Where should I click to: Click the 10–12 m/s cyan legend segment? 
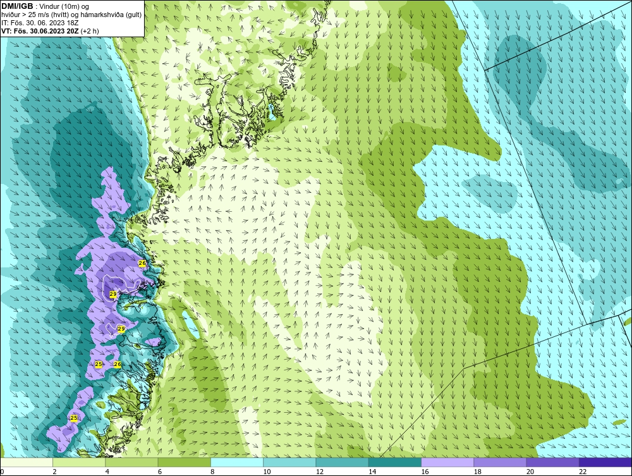289,462
